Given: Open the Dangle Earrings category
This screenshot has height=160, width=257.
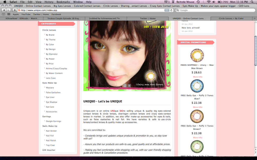Looking at the screenshot, I should click(x=53, y=121).
